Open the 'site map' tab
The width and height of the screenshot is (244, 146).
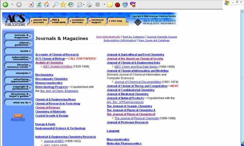[x=116, y=21]
